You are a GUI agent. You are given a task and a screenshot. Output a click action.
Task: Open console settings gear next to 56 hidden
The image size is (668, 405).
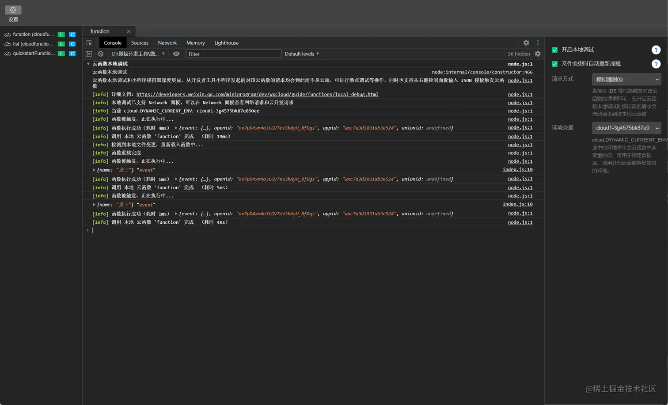click(538, 54)
